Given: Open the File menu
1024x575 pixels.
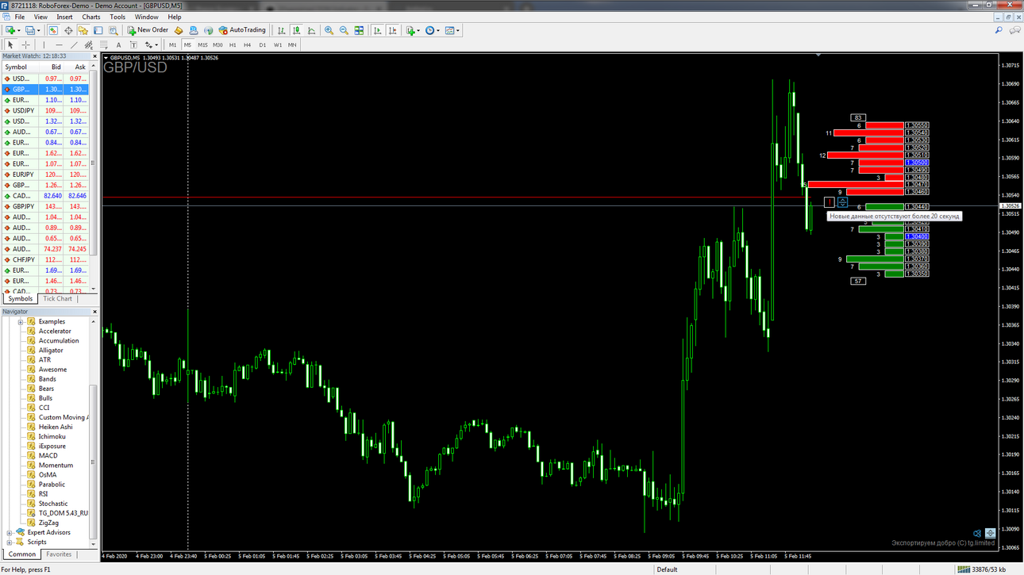Looking at the screenshot, I should point(20,17).
